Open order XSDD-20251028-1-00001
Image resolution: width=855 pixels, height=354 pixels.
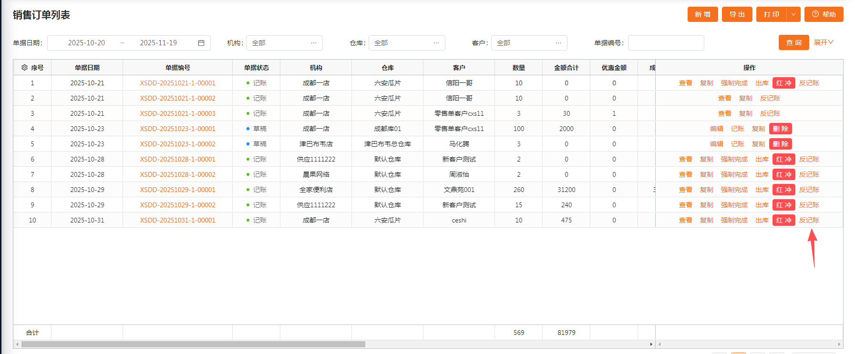(177, 159)
